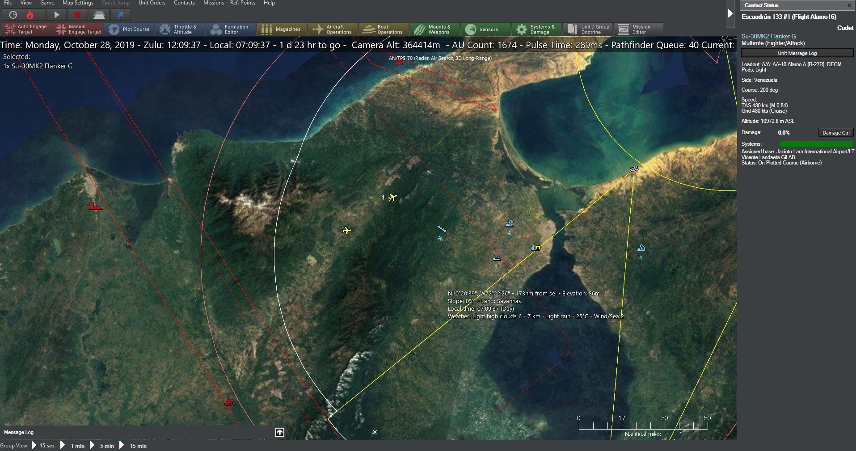Open the Systems & Damage panel
The height and width of the screenshot is (451, 856).
click(536, 29)
